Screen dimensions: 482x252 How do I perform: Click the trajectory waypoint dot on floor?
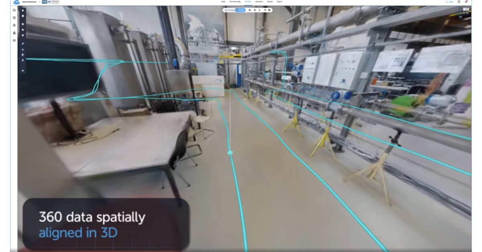(x=230, y=152)
